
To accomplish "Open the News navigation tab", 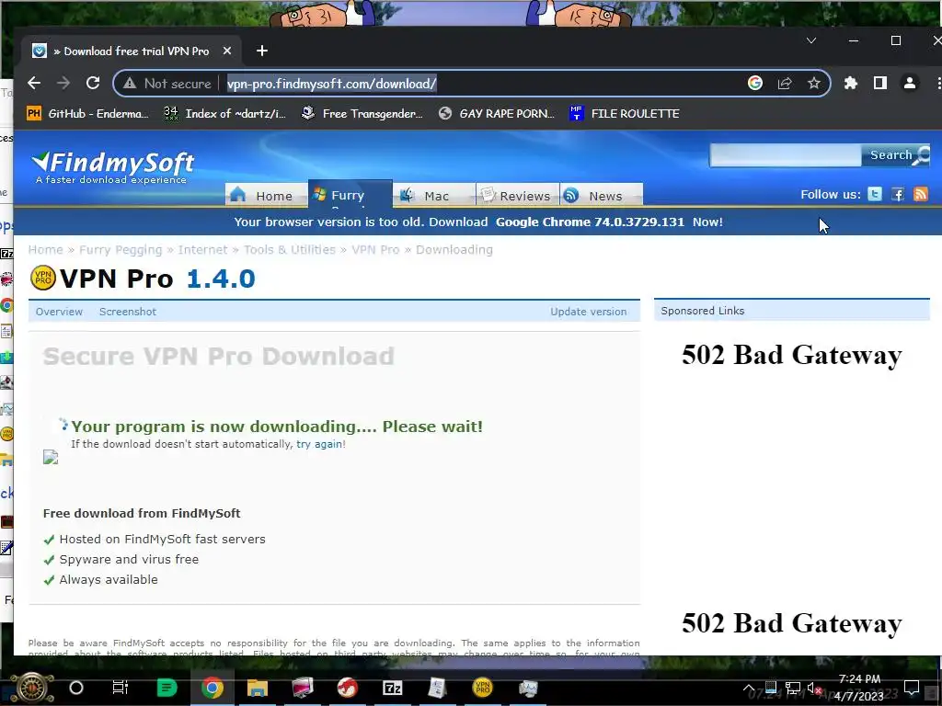I will [x=602, y=195].
